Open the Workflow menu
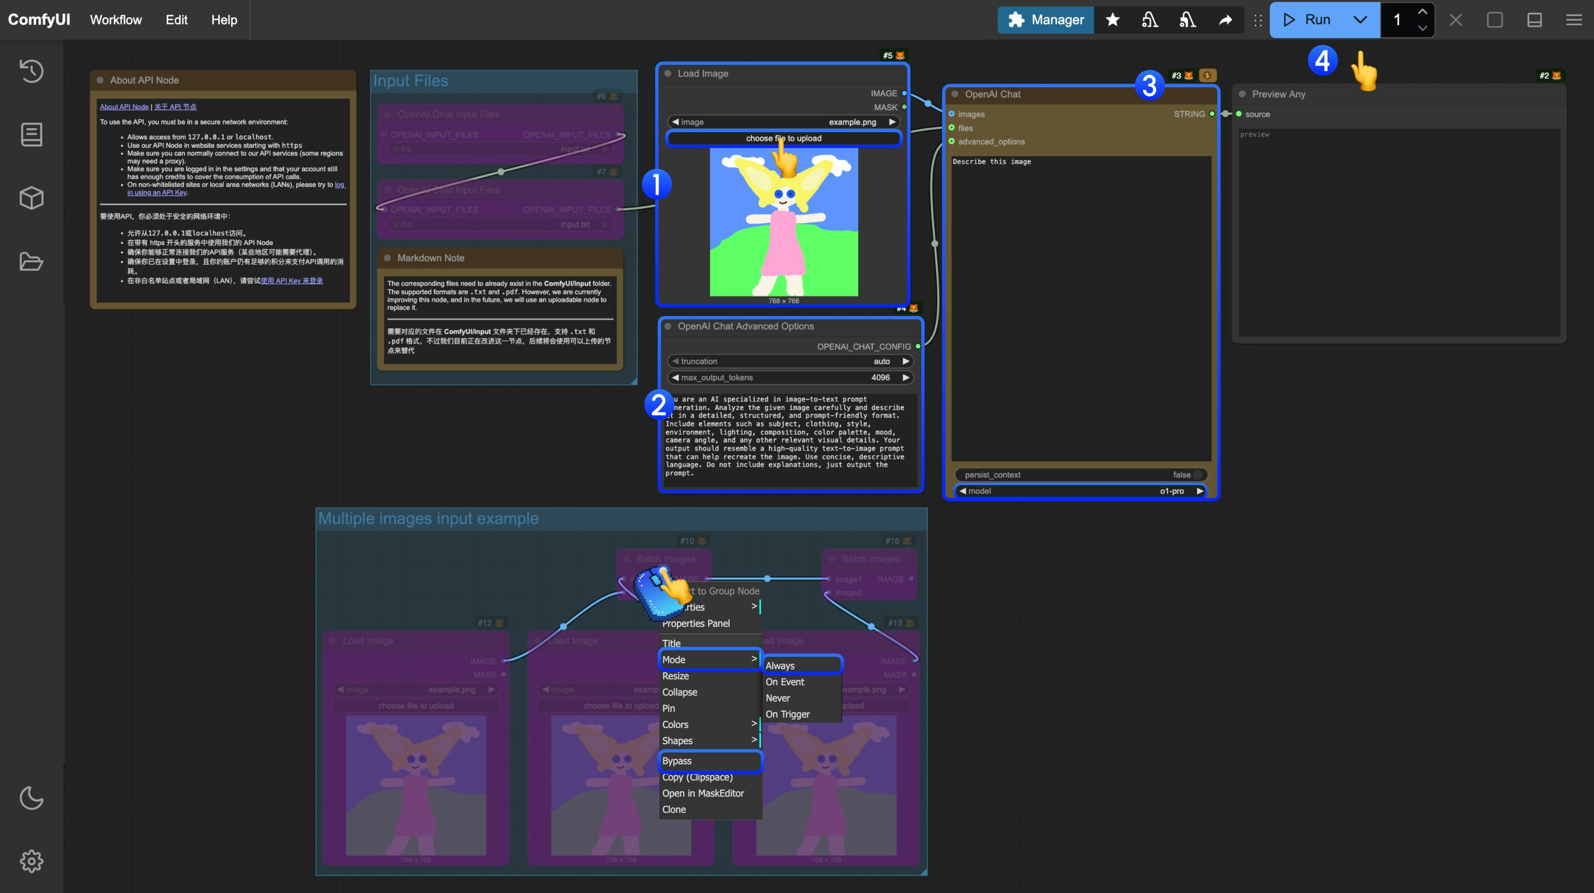1594x893 pixels. coord(116,20)
